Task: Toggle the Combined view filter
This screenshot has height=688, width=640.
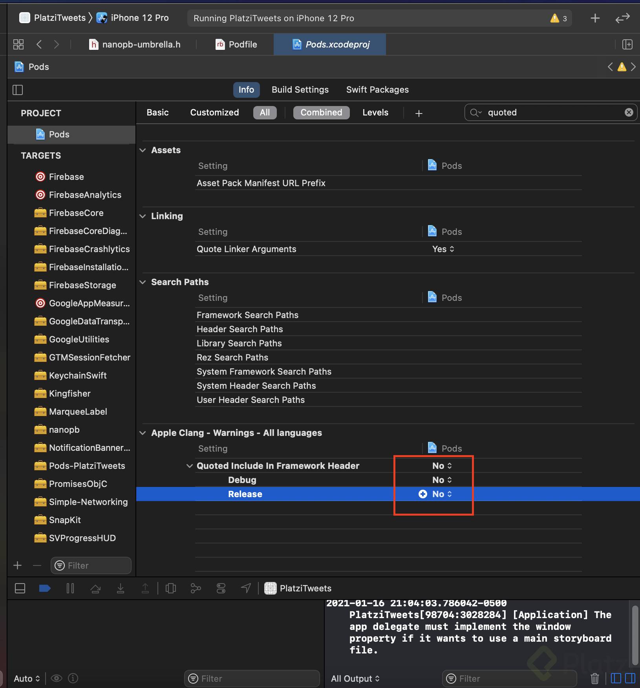Action: (321, 113)
